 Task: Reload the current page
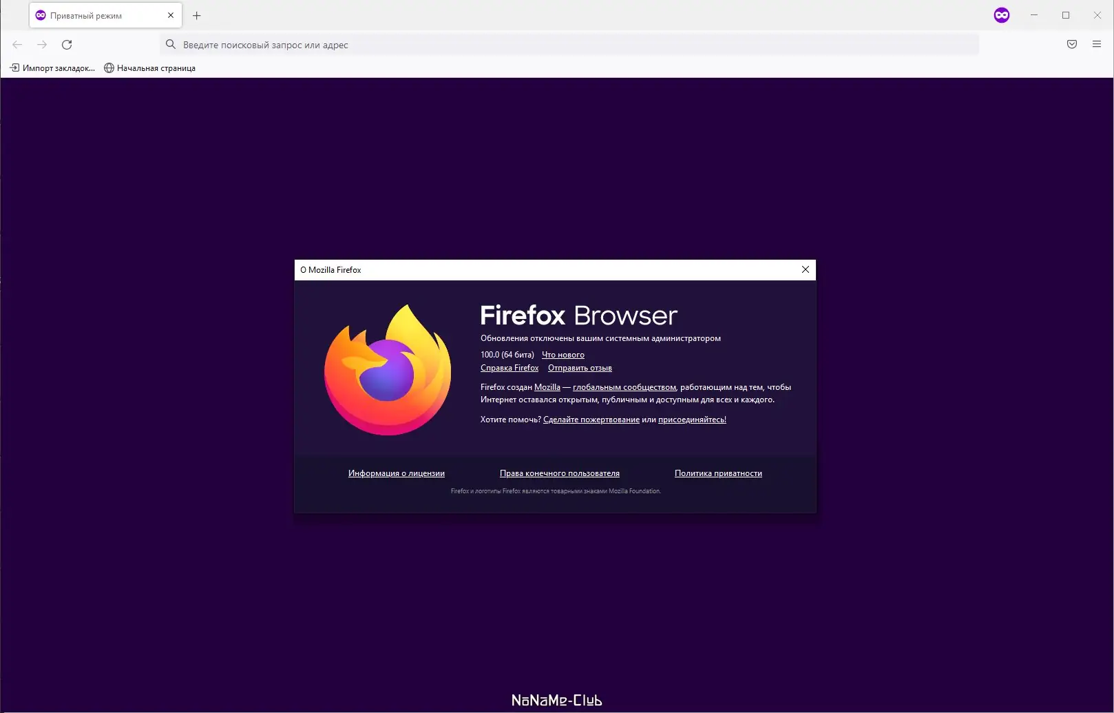[x=67, y=45]
